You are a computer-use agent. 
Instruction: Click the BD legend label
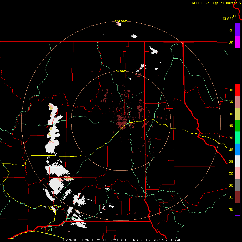pos(231,114)
